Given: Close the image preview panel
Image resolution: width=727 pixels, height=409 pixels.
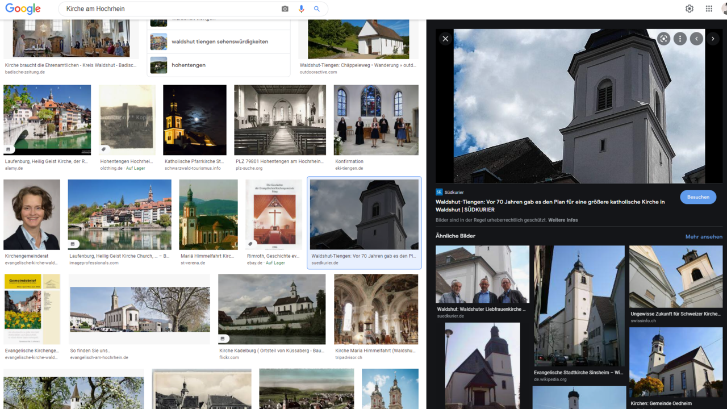Looking at the screenshot, I should pos(445,39).
